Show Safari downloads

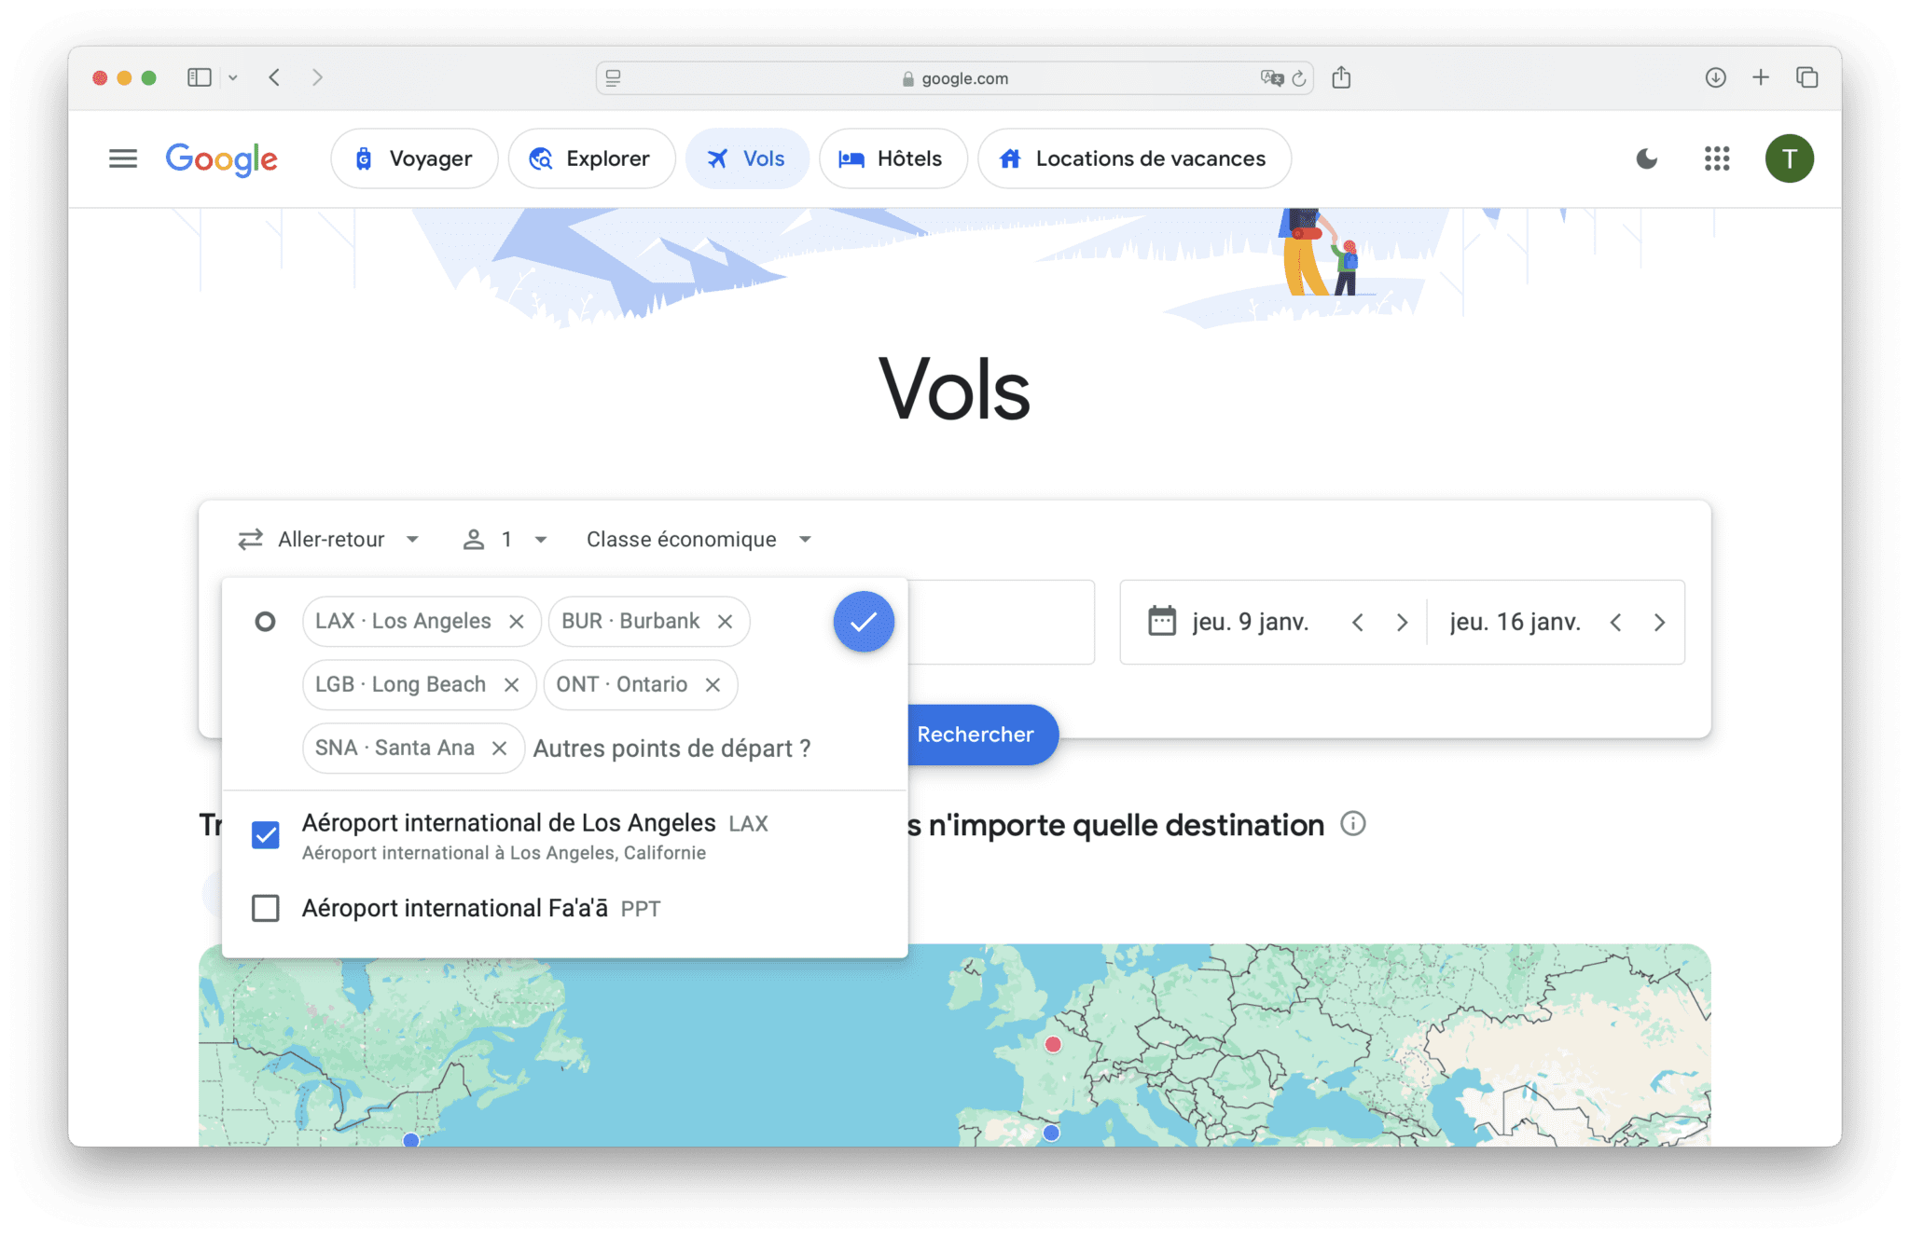click(x=1715, y=77)
